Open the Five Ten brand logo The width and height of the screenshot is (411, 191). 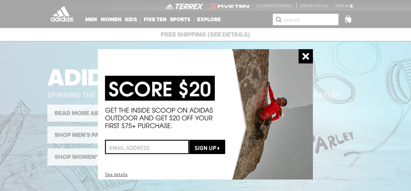click(x=230, y=6)
